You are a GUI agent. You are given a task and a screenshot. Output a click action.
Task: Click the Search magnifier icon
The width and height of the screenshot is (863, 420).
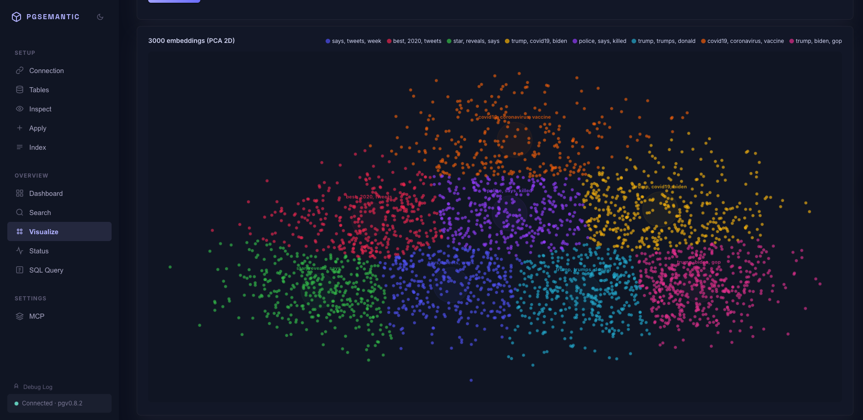click(20, 212)
